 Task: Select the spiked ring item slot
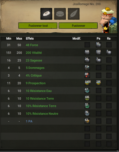pos(46,14)
